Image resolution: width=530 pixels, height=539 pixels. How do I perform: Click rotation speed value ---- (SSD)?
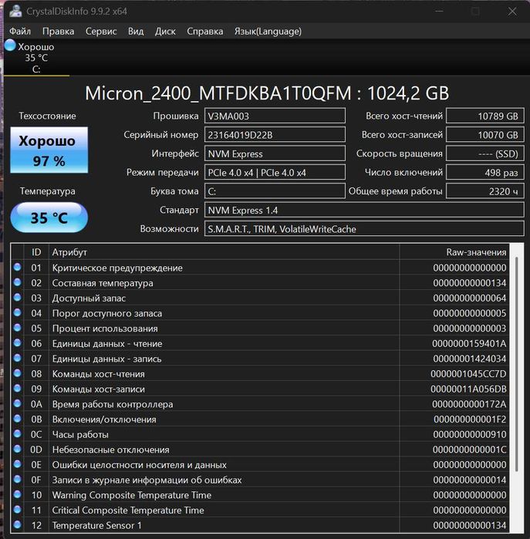pyautogui.click(x=485, y=153)
